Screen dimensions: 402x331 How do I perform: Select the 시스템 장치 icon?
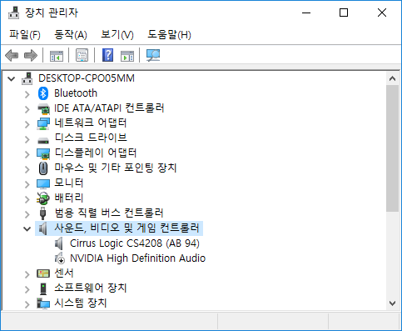point(43,303)
